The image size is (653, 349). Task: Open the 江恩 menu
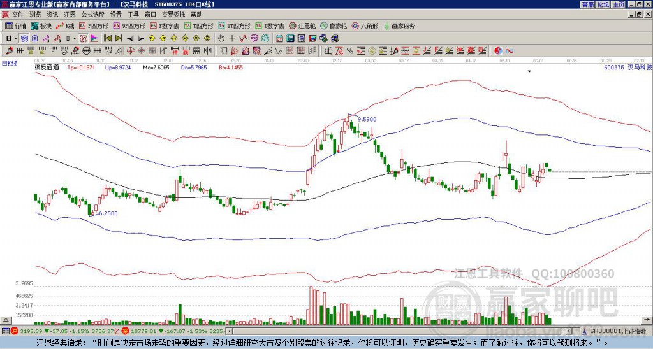(70, 15)
